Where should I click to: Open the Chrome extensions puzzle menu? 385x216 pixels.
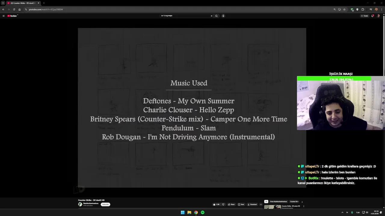tap(363, 9)
